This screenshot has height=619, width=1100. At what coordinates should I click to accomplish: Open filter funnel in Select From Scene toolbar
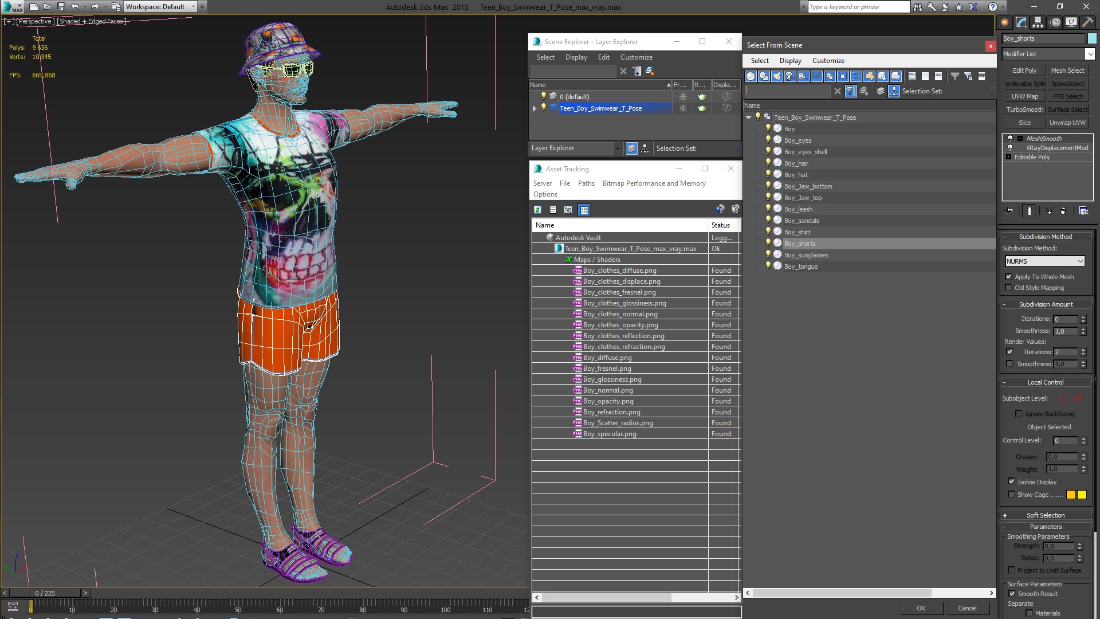click(955, 76)
